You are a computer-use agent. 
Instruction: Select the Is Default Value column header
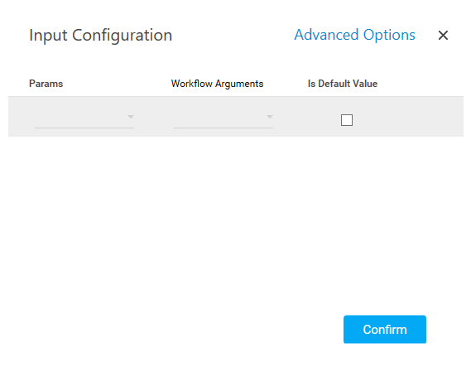(343, 84)
